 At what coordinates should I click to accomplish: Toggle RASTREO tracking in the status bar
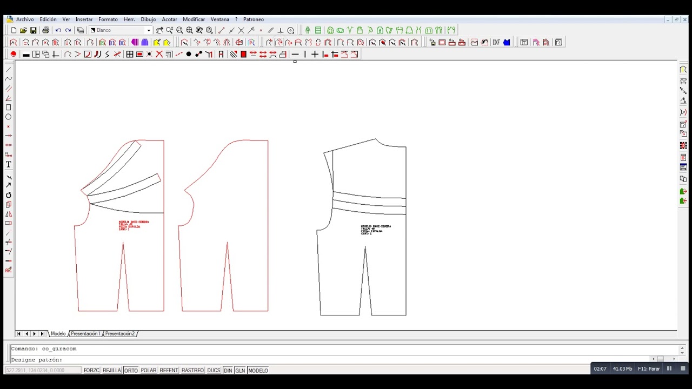coord(192,371)
